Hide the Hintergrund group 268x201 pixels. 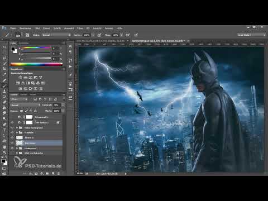(x=12, y=149)
